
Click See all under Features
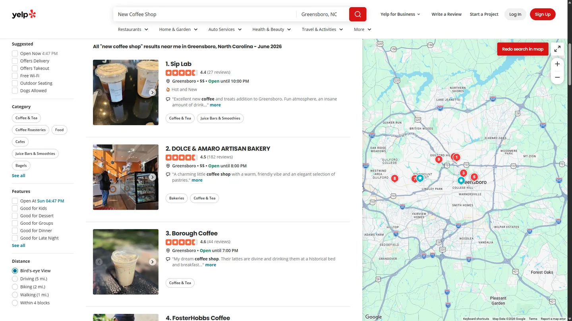(19, 246)
